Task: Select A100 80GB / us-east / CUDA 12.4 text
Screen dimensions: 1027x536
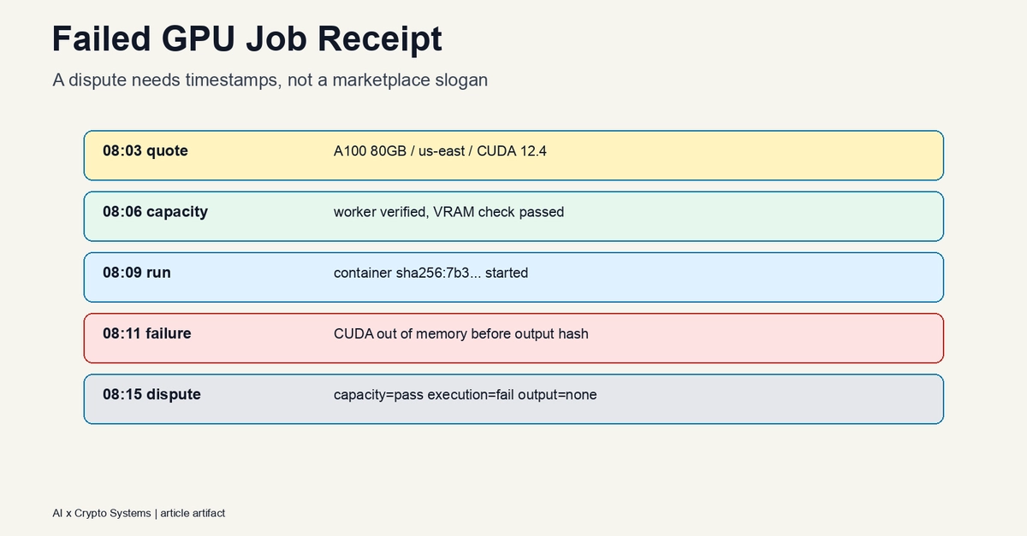Action: pos(440,151)
